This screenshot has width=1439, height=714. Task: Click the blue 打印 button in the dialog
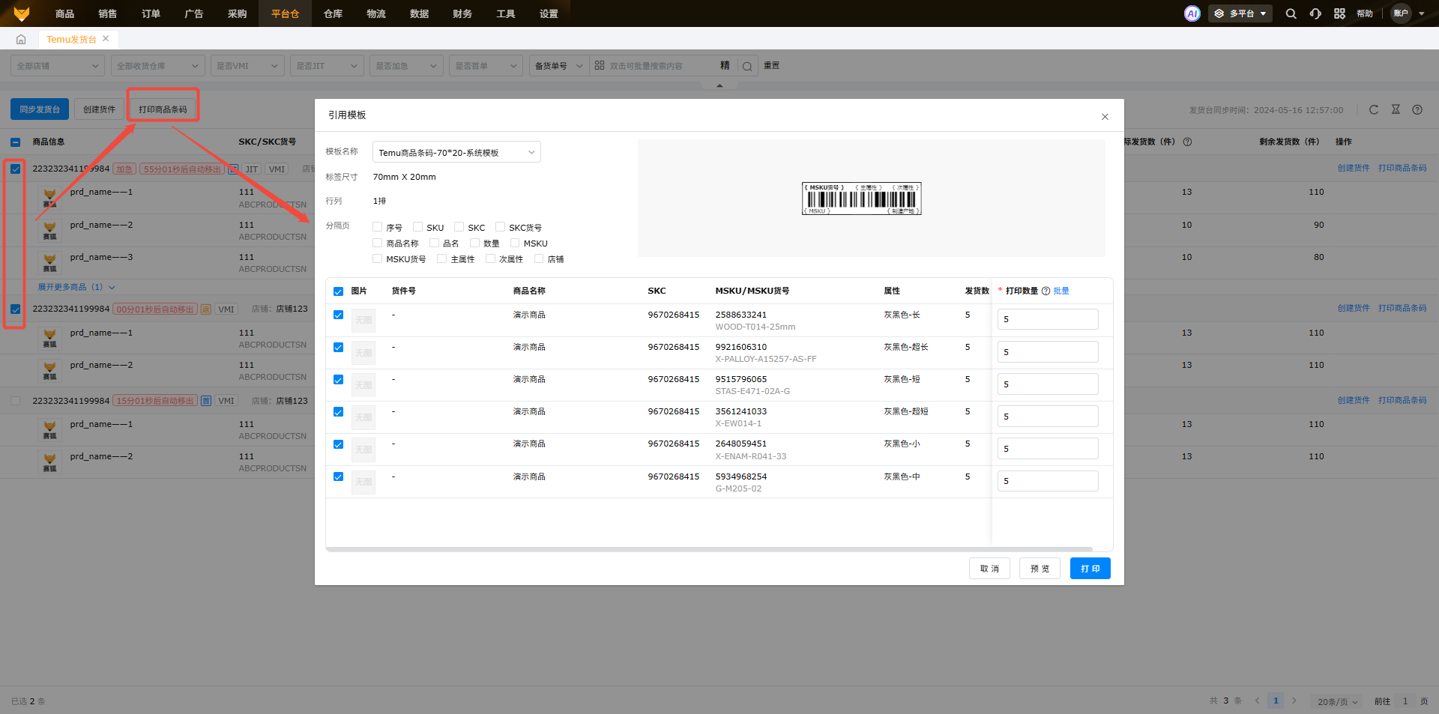point(1090,569)
